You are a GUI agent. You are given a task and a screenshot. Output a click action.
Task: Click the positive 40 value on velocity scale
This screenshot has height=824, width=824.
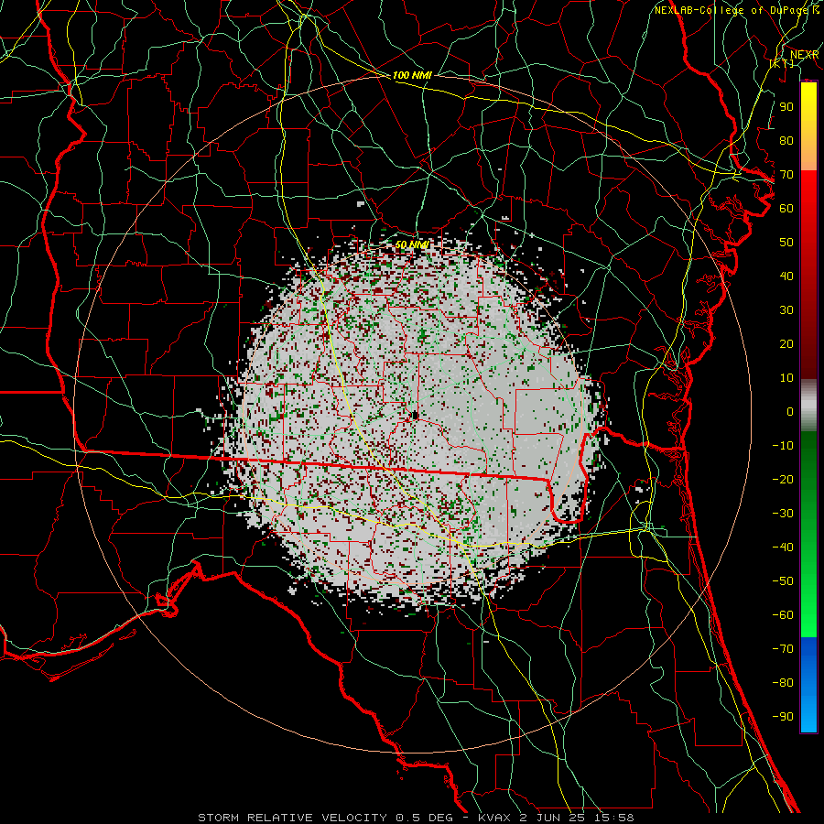[x=786, y=276]
